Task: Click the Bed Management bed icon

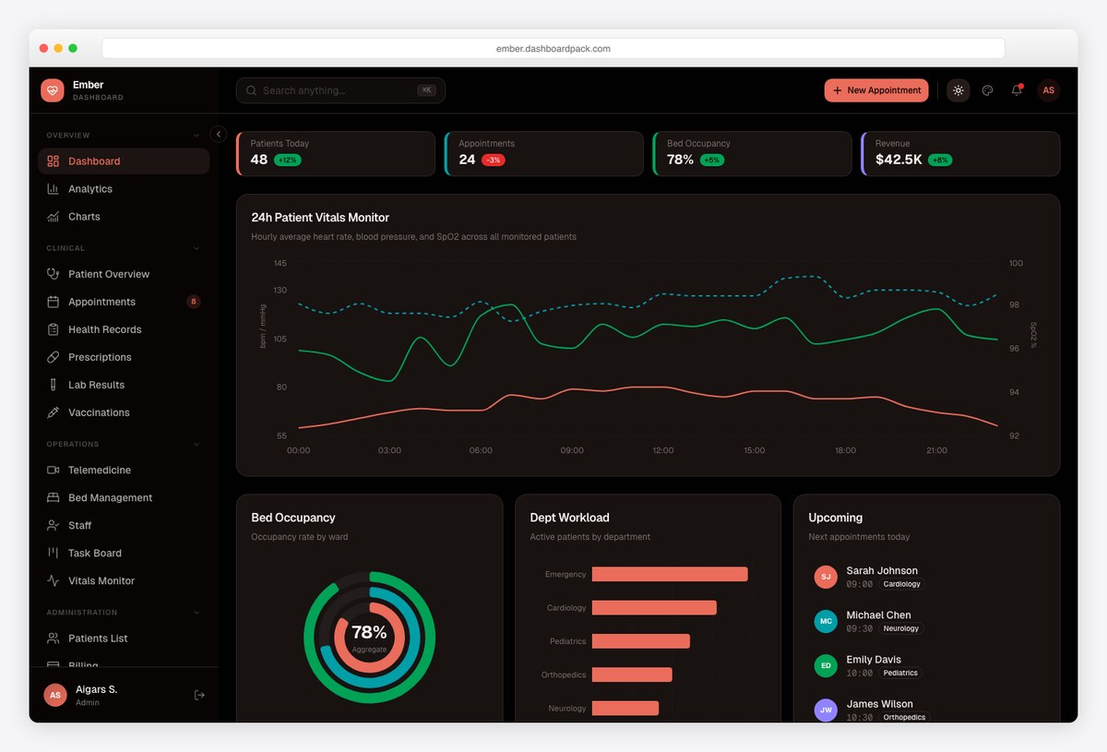Action: (x=54, y=497)
